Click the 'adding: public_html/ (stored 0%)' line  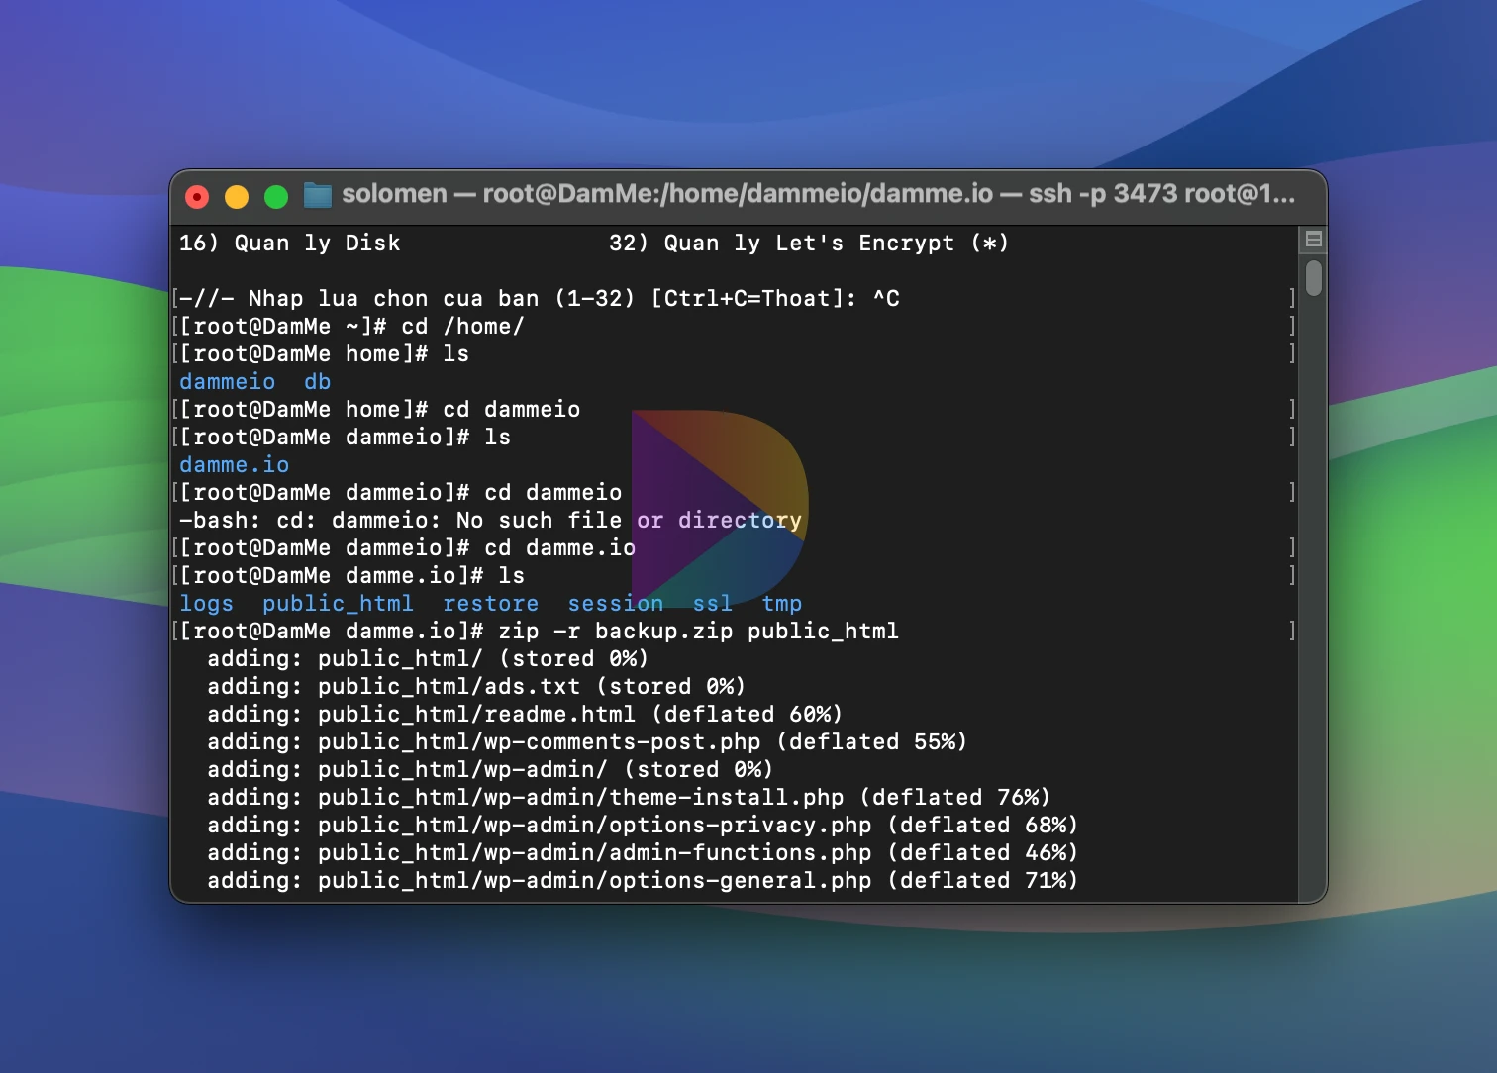pos(428,659)
